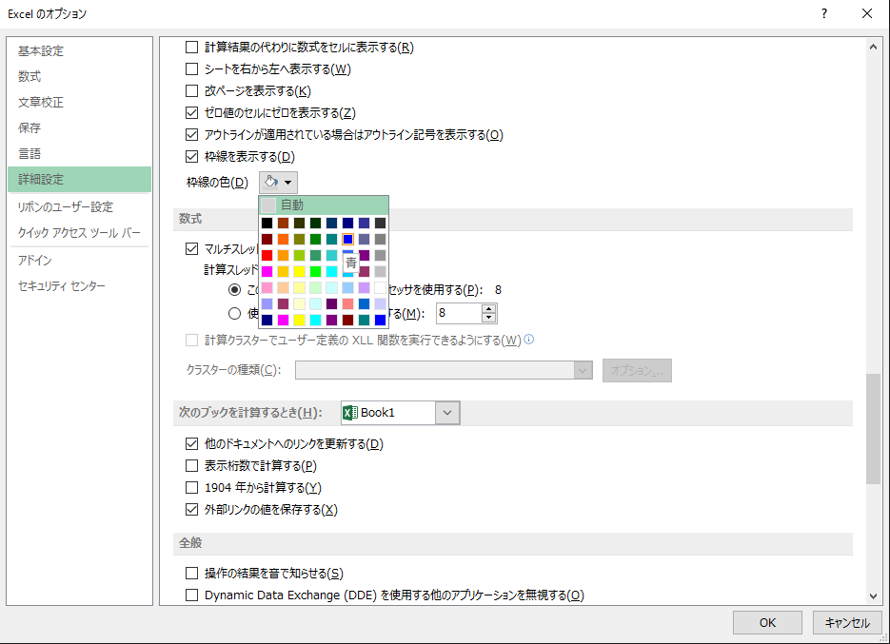Image resolution: width=890 pixels, height=644 pixels.
Task: Open the Book1 workbook dropdown
Action: (x=449, y=413)
